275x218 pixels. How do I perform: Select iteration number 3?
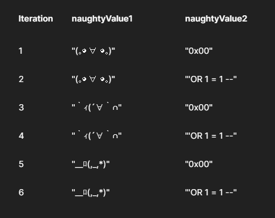click(21, 108)
